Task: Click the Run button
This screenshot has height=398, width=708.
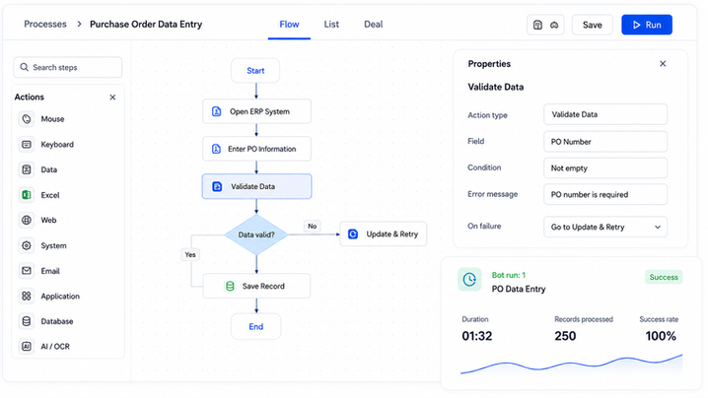Action: (647, 25)
